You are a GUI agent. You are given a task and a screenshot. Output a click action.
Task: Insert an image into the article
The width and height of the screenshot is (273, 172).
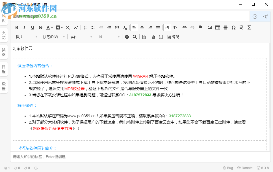tap(210, 27)
